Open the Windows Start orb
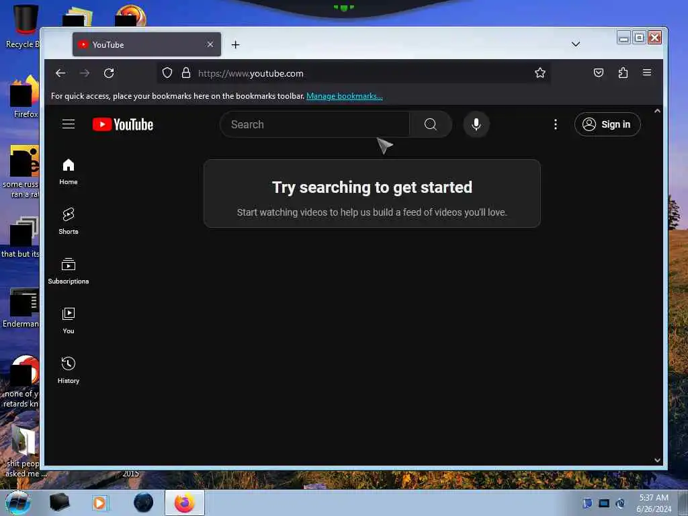The width and height of the screenshot is (688, 516). (x=18, y=503)
